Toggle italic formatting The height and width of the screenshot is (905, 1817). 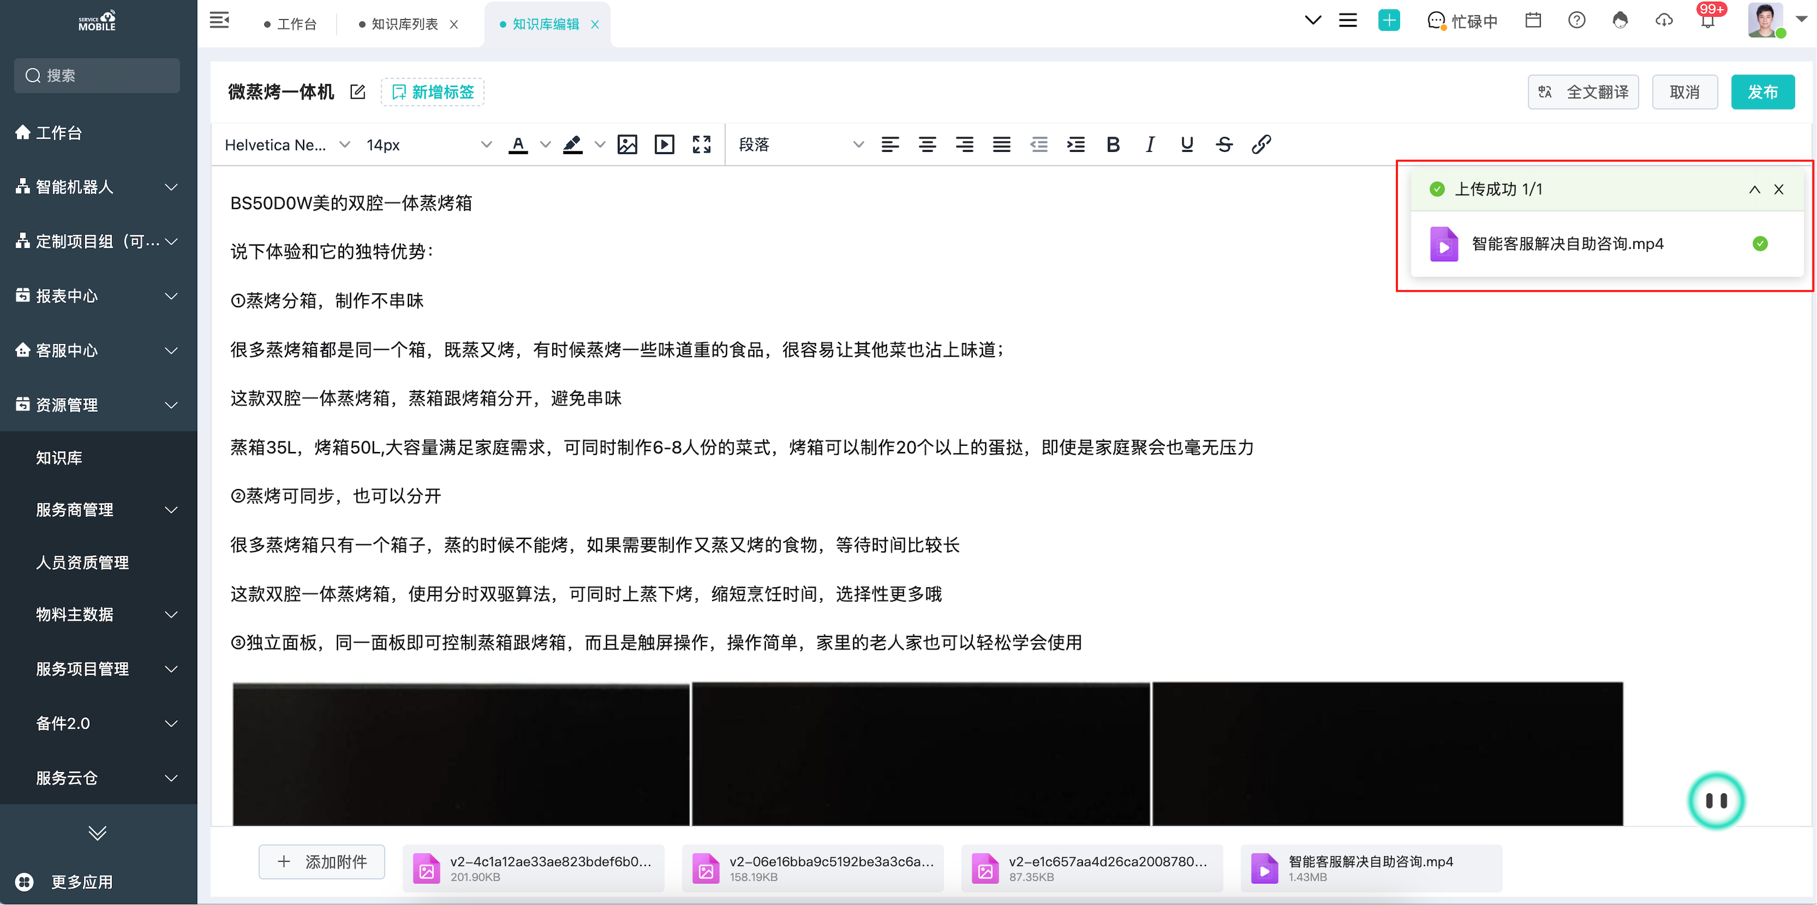click(1150, 145)
